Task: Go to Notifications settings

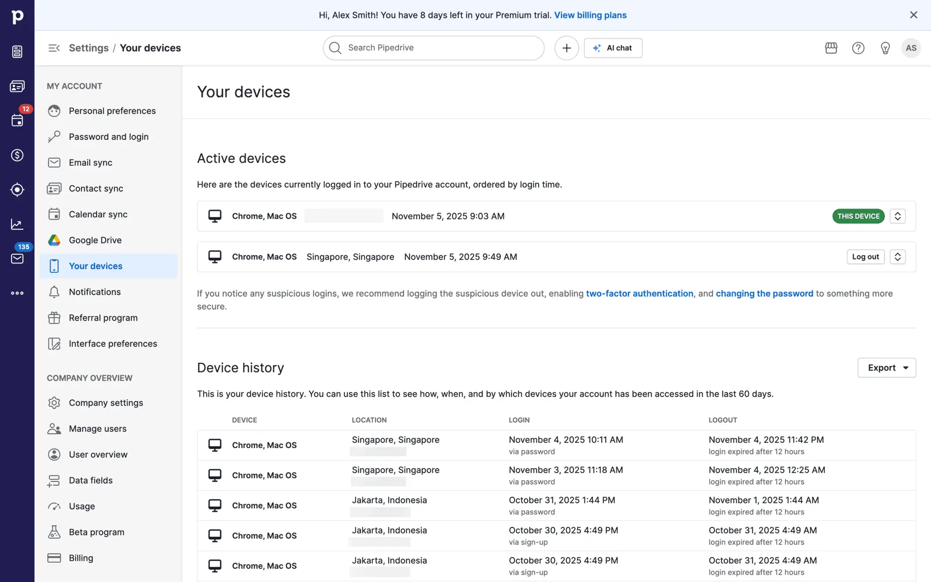Action: coord(95,292)
